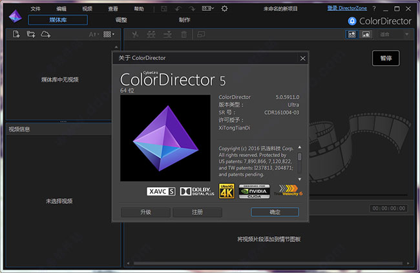This screenshot has width=420, height=273.
Task: Click the 媒体库中无视频 message
Action: pos(59,80)
